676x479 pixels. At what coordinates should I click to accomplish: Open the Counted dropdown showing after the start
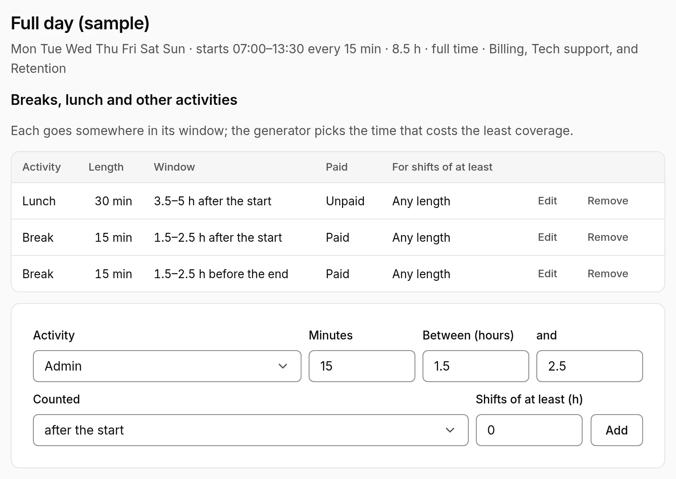click(251, 430)
